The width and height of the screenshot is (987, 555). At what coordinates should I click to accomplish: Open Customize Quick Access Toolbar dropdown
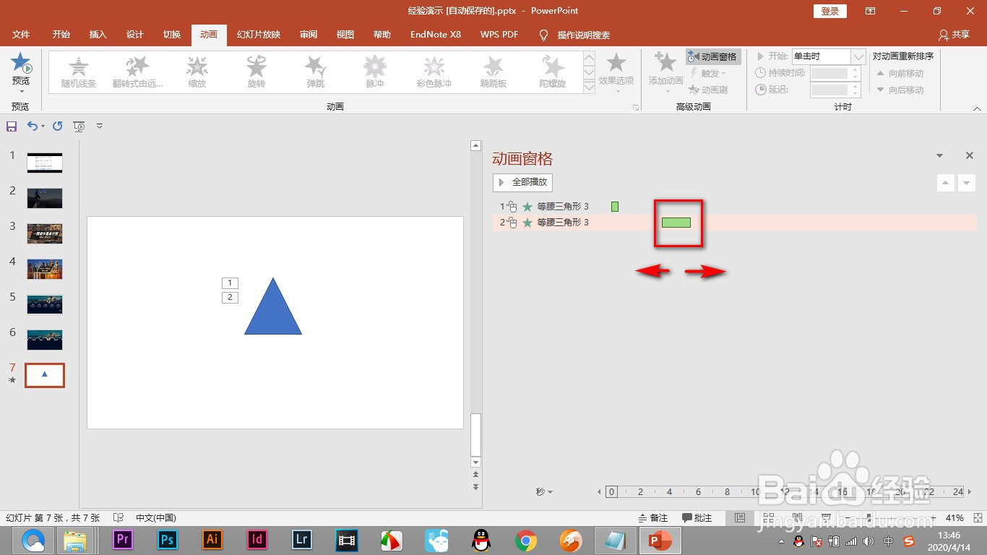tap(100, 126)
